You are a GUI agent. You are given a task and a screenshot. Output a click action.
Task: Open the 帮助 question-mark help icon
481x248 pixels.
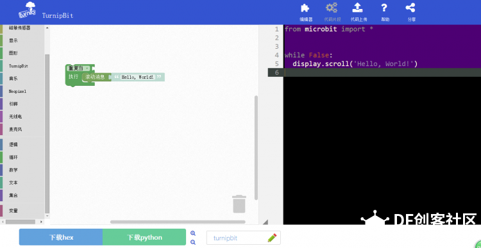click(385, 12)
